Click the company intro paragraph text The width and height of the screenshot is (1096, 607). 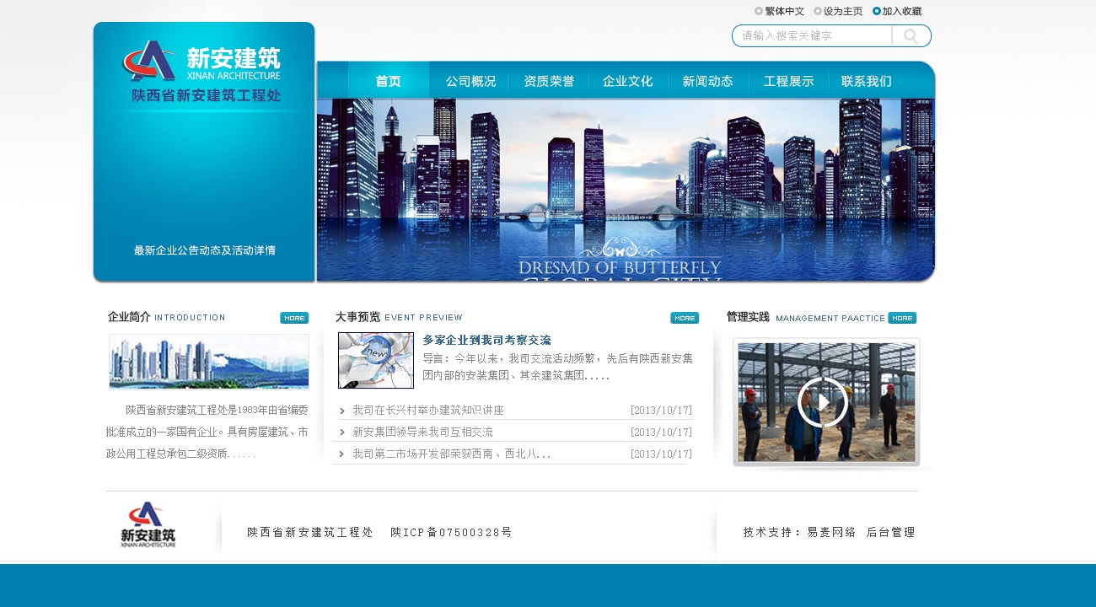207,432
